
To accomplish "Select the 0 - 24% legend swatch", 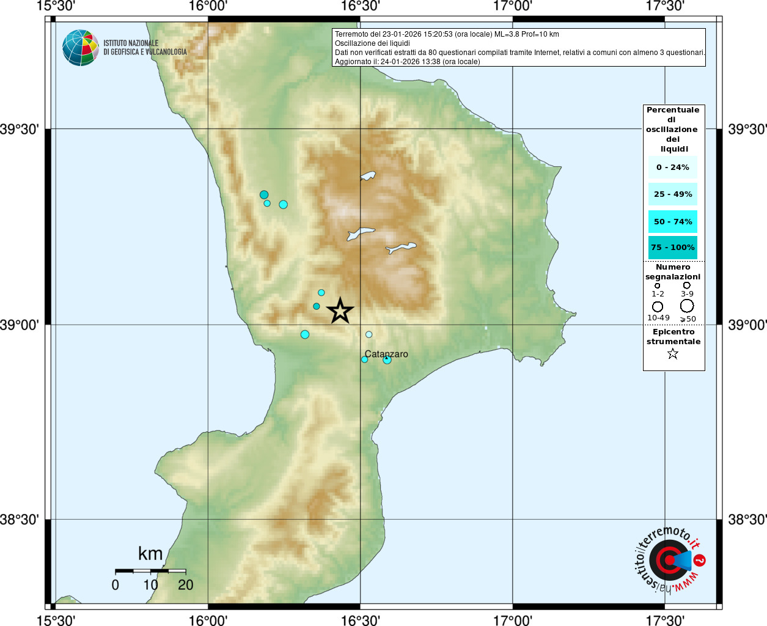I will point(673,168).
